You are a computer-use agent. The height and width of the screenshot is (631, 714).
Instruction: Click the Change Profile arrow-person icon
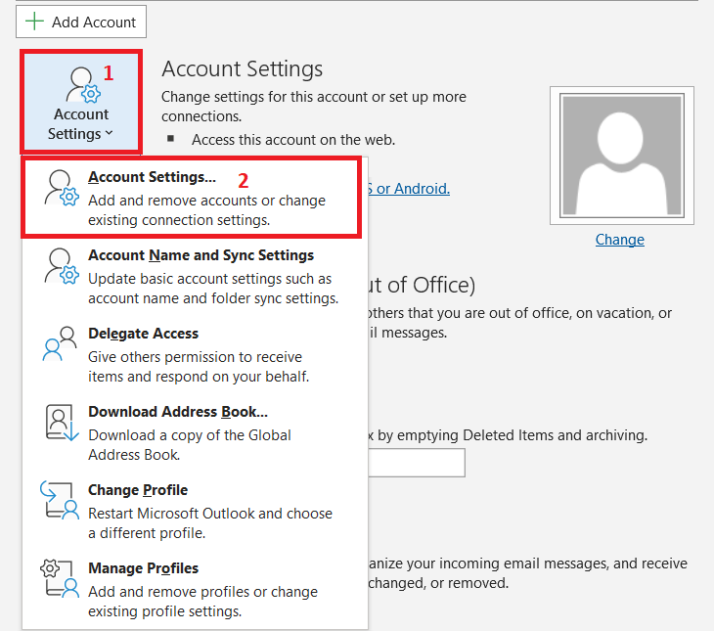tap(59, 500)
